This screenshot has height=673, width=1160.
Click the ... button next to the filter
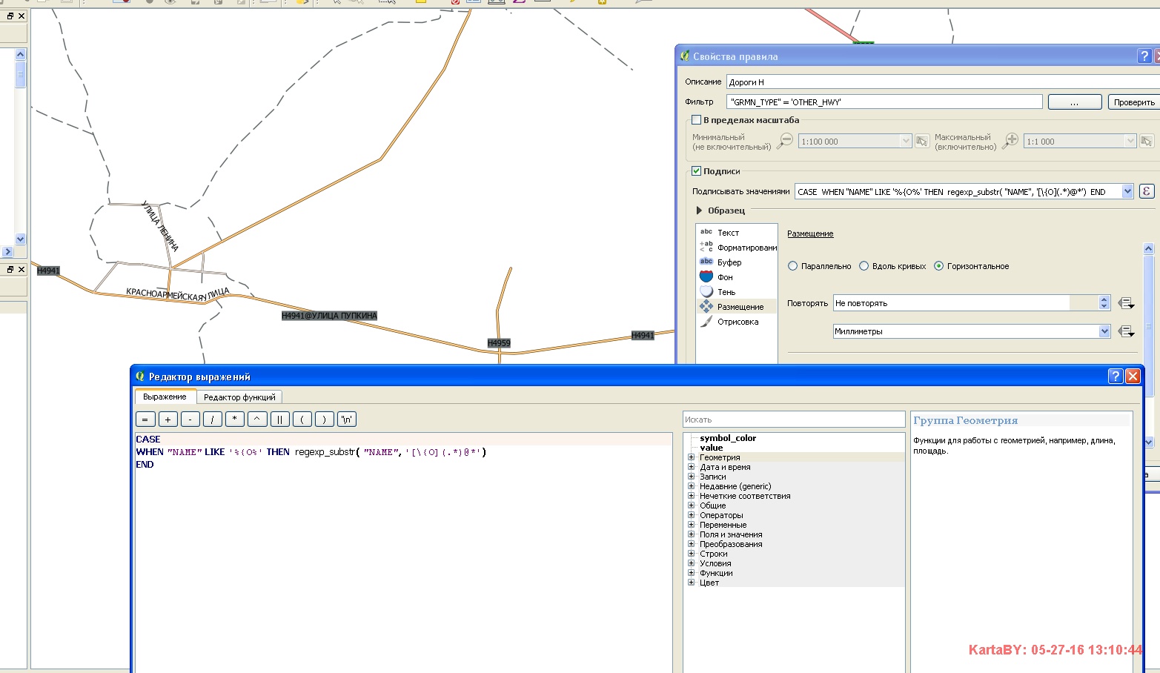pyautogui.click(x=1074, y=101)
